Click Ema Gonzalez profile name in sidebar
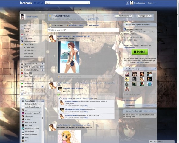 tap(32, 17)
